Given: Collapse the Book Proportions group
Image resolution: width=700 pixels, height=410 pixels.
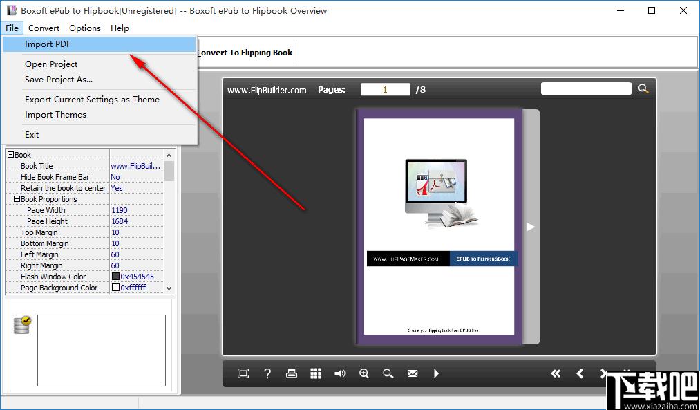Looking at the screenshot, I should pyautogui.click(x=17, y=198).
